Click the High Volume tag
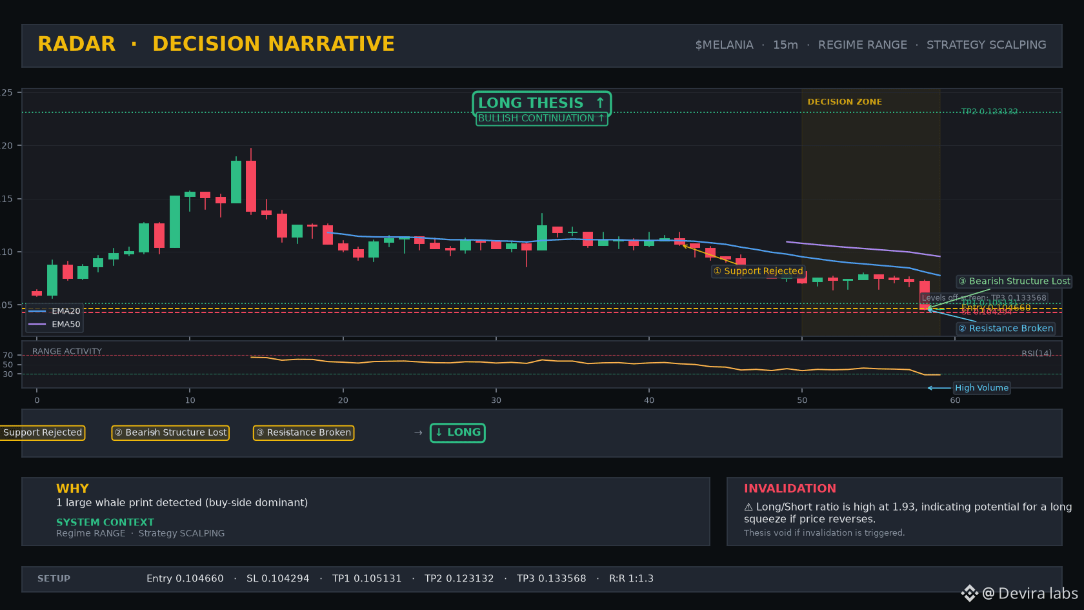Screen dimensions: 1084x610 pyautogui.click(x=981, y=388)
